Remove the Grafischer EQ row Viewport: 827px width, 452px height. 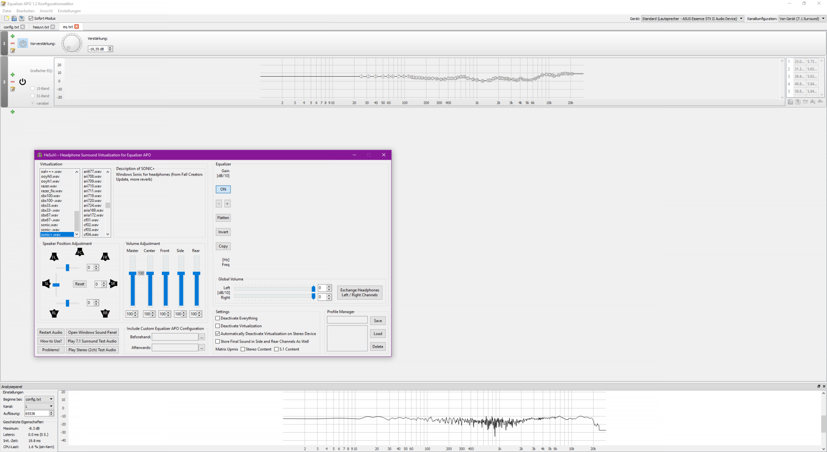pos(12,82)
